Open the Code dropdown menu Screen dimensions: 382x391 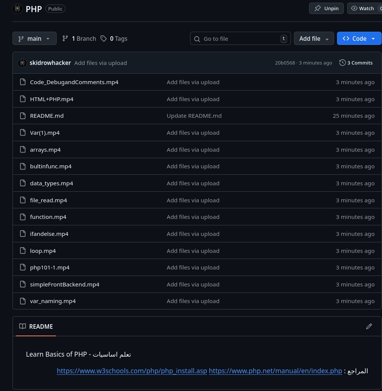point(373,38)
